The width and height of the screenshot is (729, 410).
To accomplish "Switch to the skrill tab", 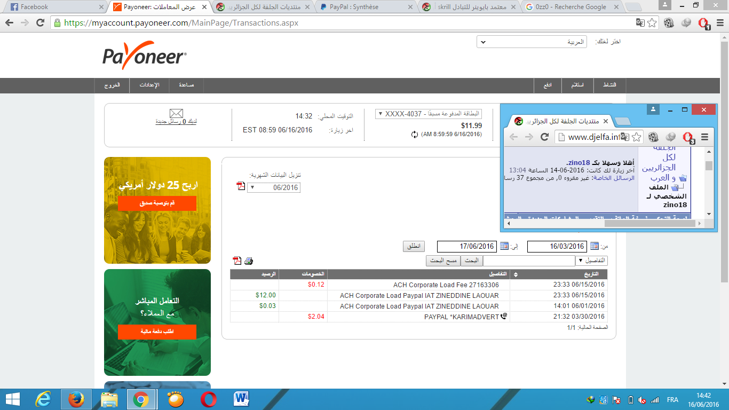I will (469, 7).
